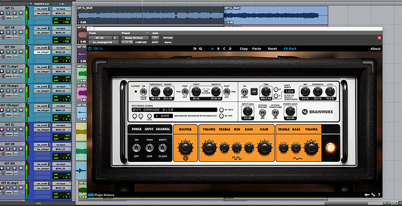This screenshot has height=206, width=402.
Task: Toggle the INPUT high/low switch
Action: click(x=150, y=148)
